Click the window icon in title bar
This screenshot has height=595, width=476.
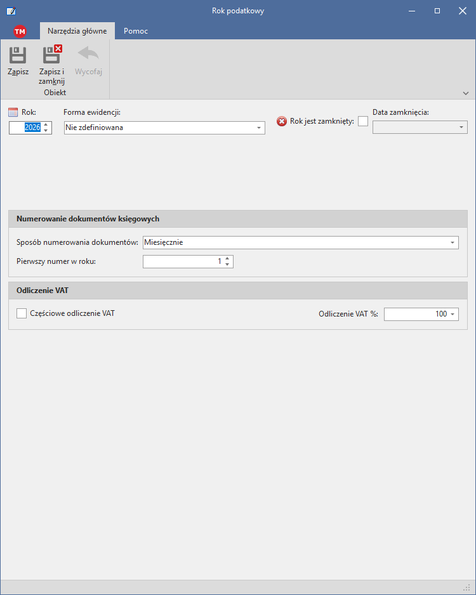(x=11, y=11)
